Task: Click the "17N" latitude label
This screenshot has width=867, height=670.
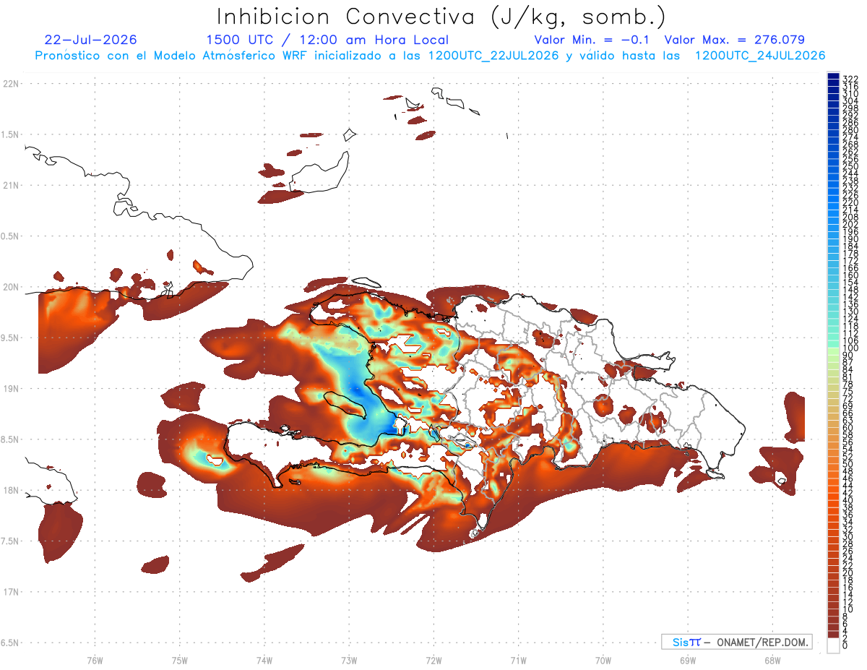Action: click(12, 592)
